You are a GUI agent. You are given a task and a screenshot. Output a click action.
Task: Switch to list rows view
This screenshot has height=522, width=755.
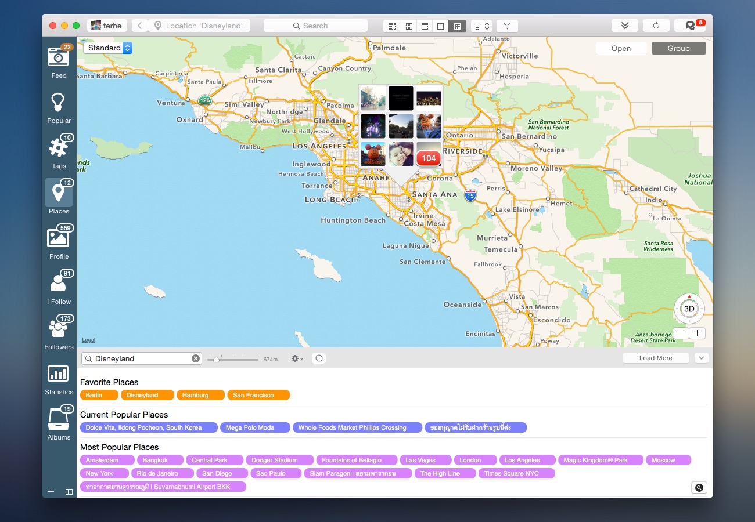tap(425, 26)
